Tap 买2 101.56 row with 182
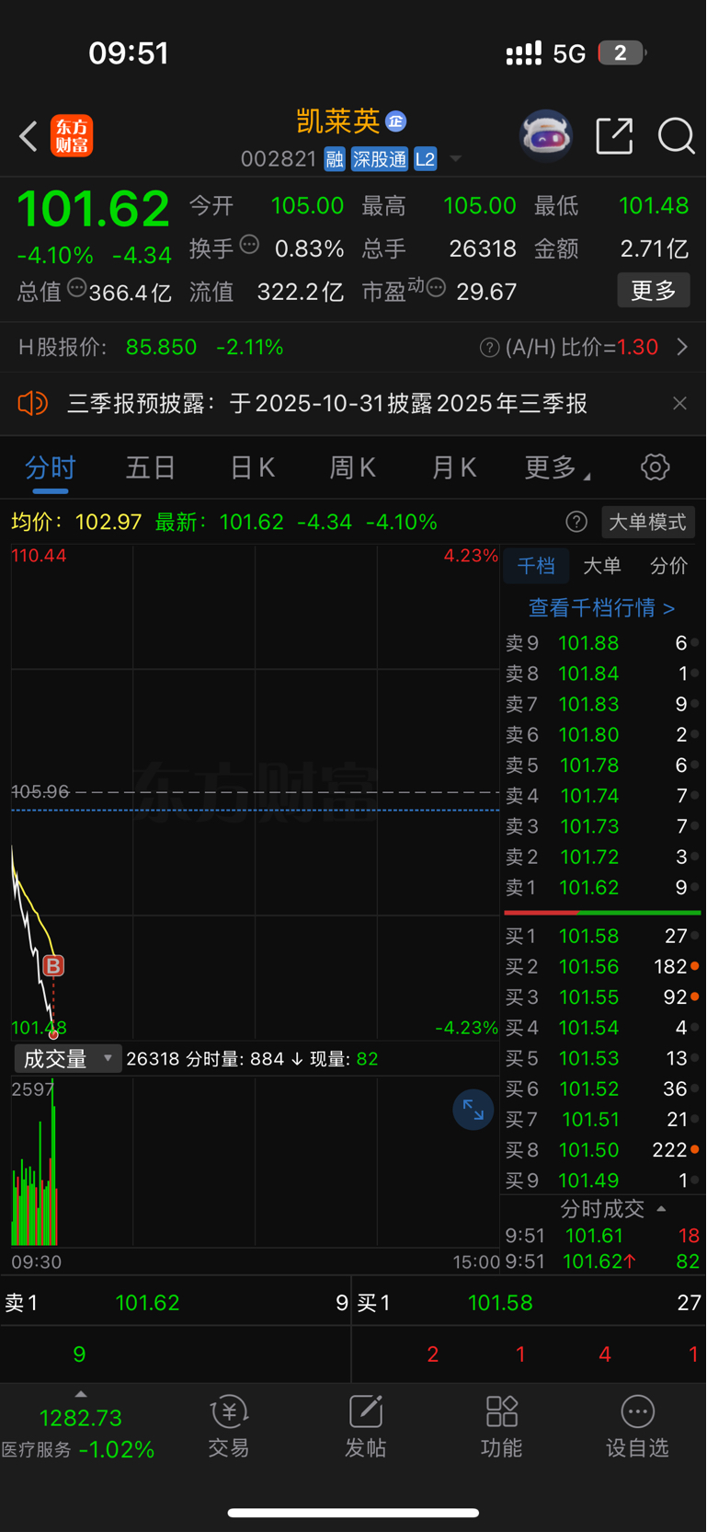 click(603, 967)
